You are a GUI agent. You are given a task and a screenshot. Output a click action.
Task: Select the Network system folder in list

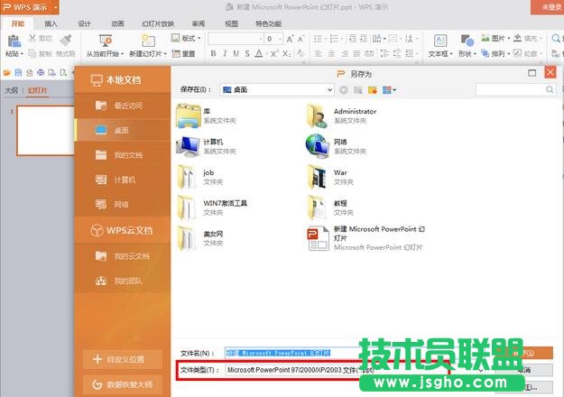[336, 146]
